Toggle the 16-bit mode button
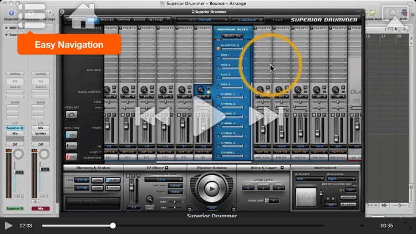This screenshot has width=416, height=234. [x=113, y=180]
